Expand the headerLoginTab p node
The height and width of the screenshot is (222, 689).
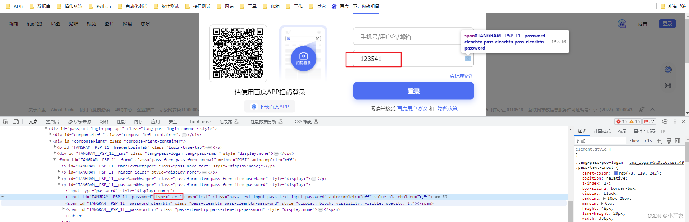pos(55,147)
